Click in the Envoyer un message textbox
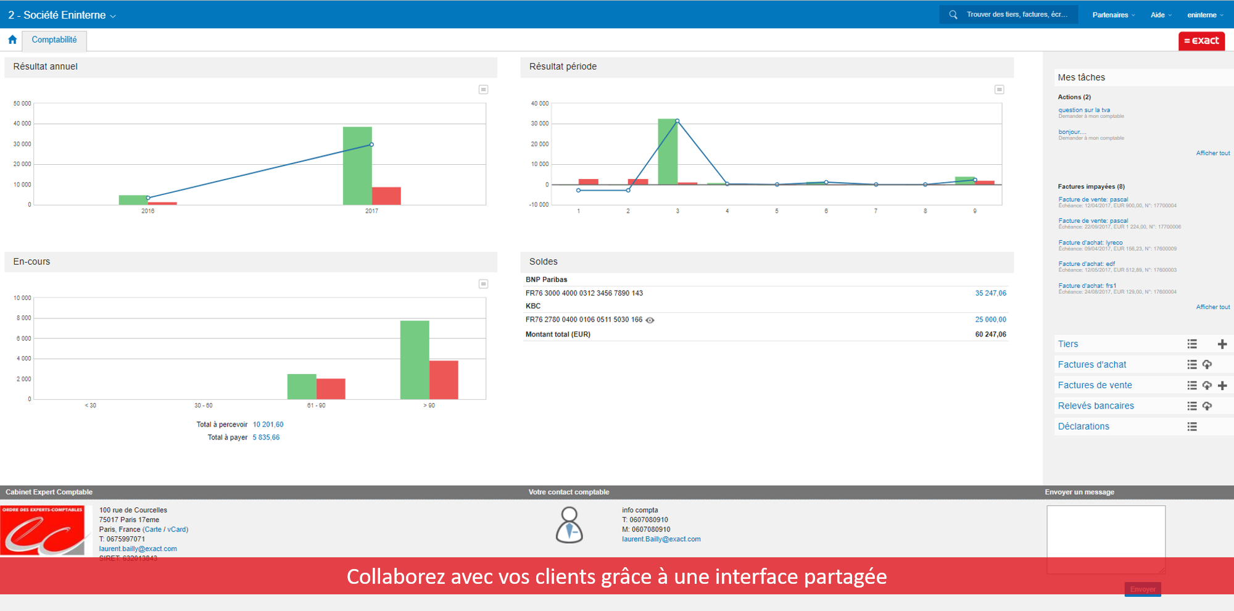 click(x=1106, y=540)
